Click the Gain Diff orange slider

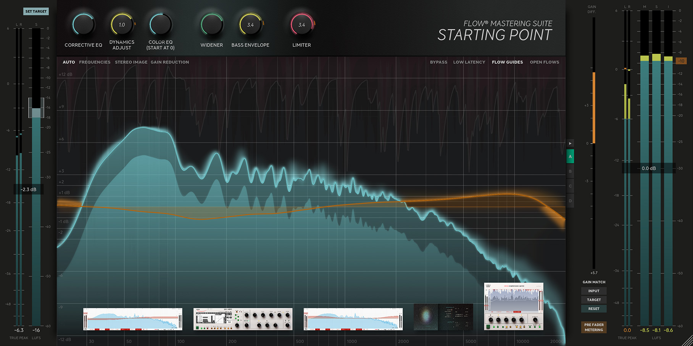(594, 108)
